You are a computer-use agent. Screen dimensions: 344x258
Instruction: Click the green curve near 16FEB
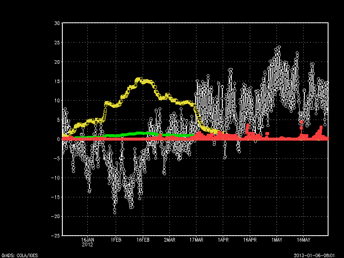(x=141, y=133)
